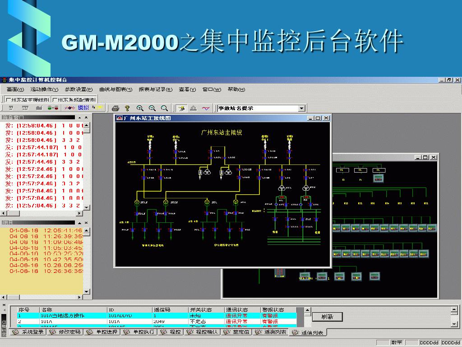
Task: Click the 警报状态 column header
Action: tap(278, 310)
